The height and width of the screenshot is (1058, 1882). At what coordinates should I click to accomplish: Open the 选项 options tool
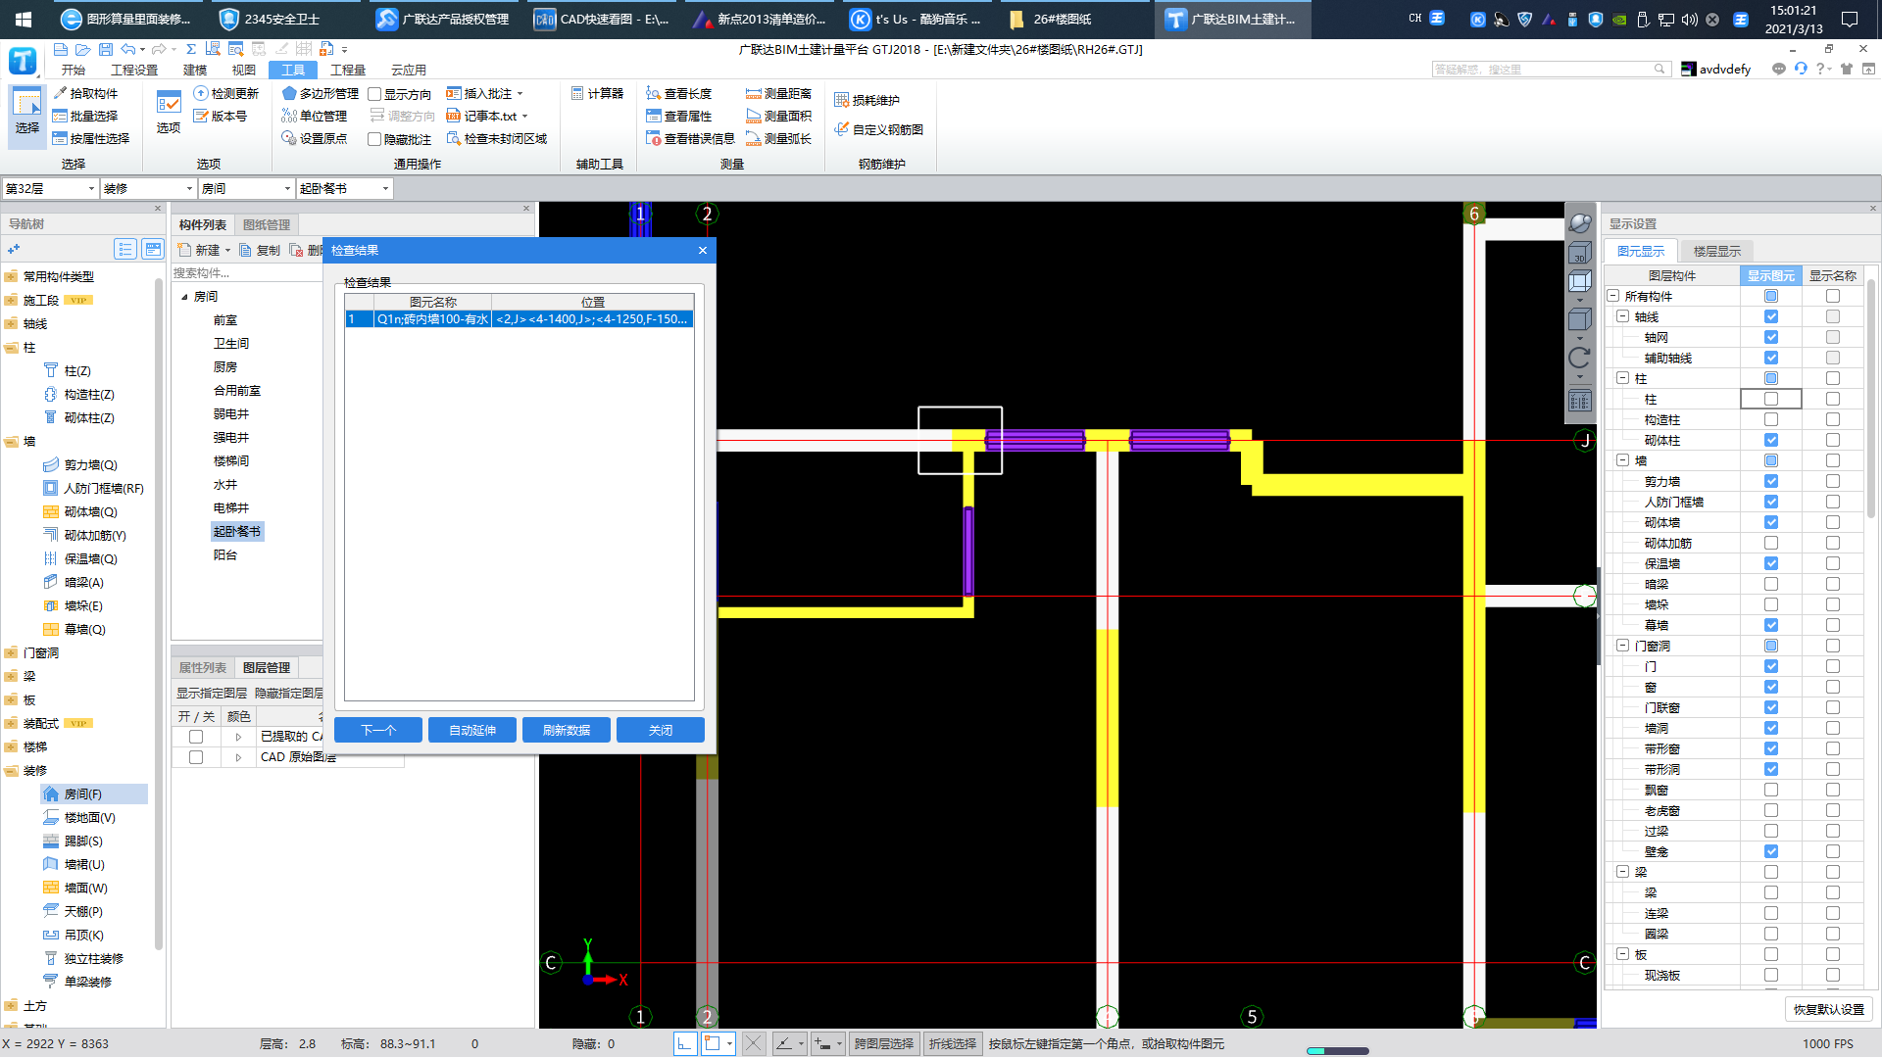pos(169,112)
